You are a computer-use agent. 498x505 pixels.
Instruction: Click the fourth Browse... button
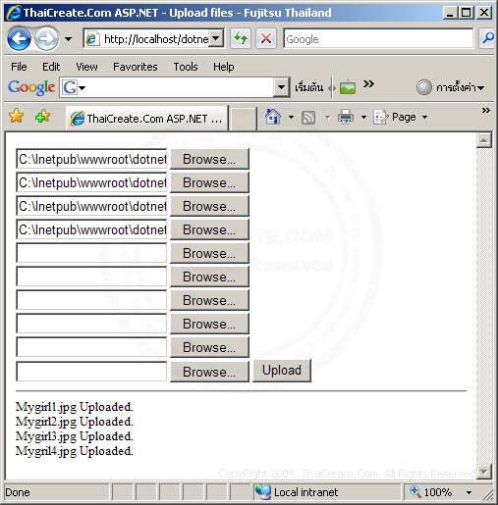point(209,229)
